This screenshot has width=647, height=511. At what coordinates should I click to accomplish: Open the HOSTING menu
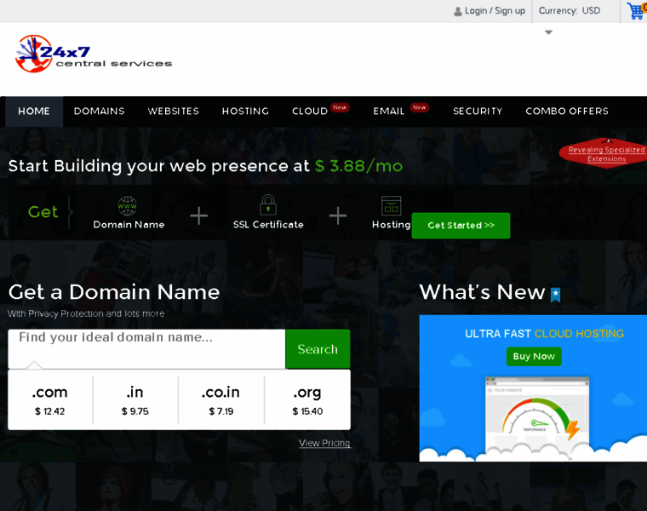245,111
